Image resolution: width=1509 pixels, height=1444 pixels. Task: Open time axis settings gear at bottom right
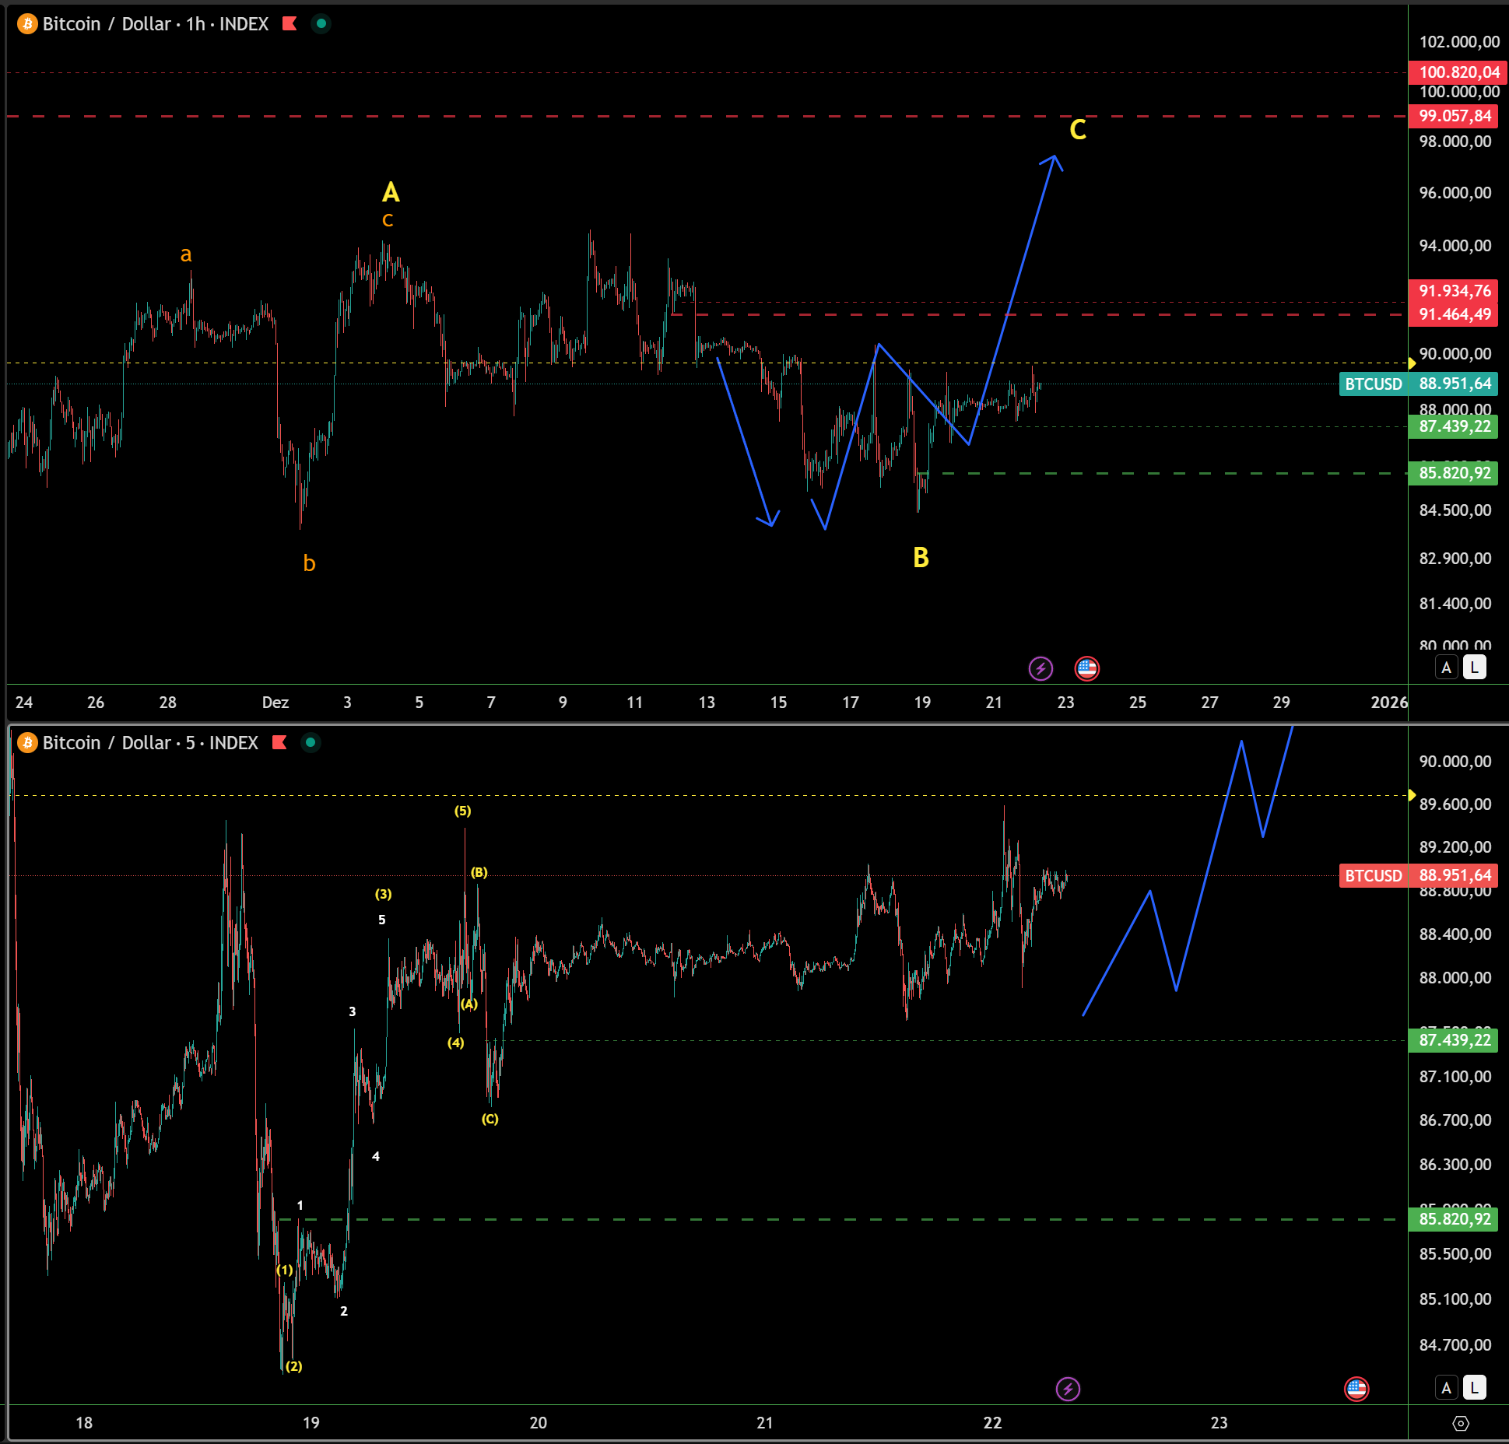coord(1461,1423)
